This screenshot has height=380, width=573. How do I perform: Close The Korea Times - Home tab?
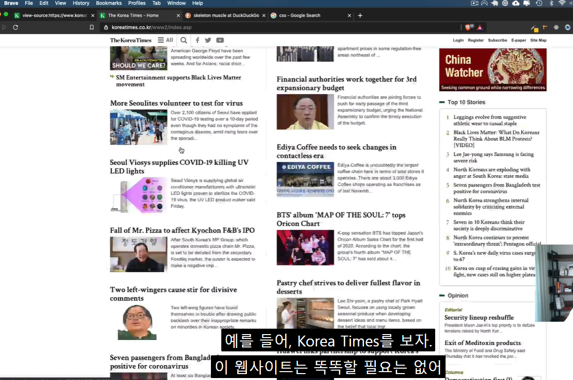[x=178, y=15]
